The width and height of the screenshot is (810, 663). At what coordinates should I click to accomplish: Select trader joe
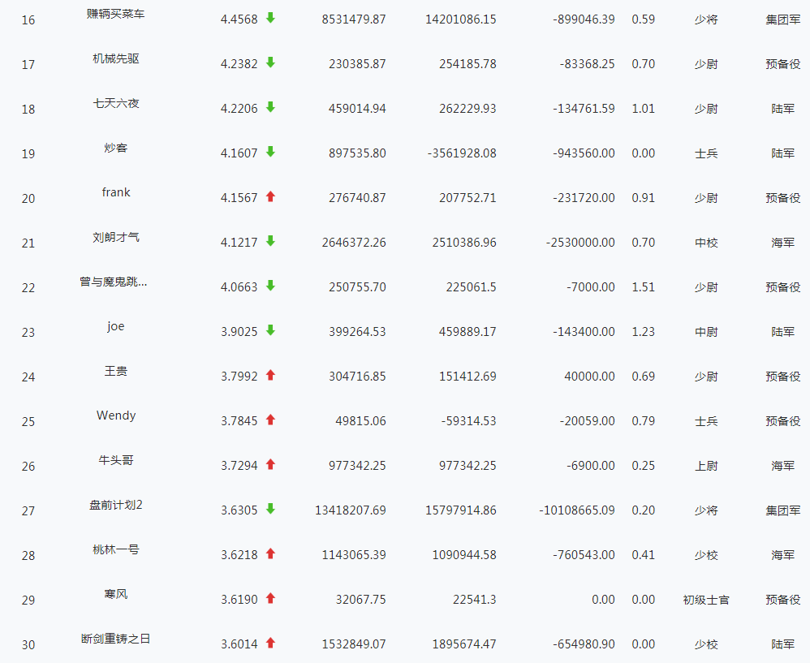click(116, 326)
